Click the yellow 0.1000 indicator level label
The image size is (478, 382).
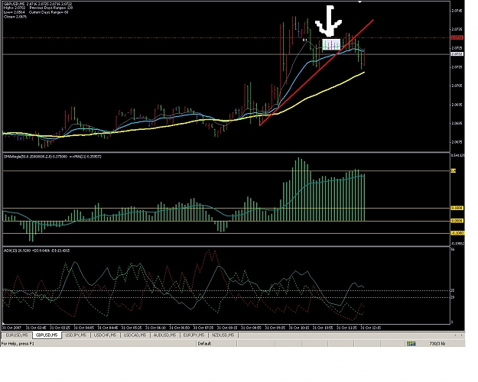tap(457, 208)
